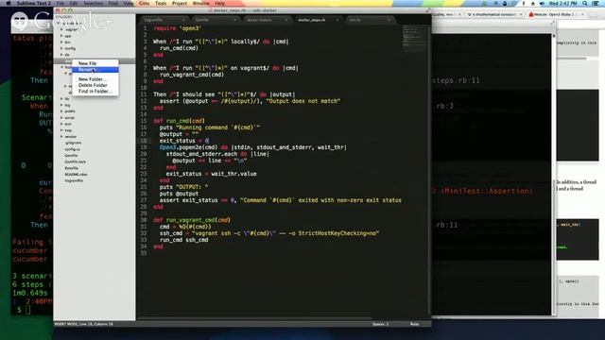
Task: Expand the vendor folder arrow
Action: 61,136
